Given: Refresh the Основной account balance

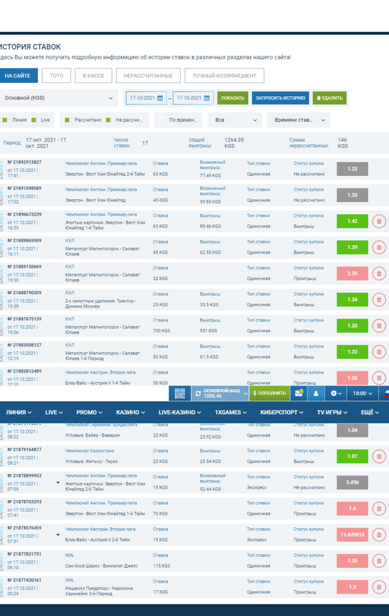Looking at the screenshot, I should coord(198,393).
